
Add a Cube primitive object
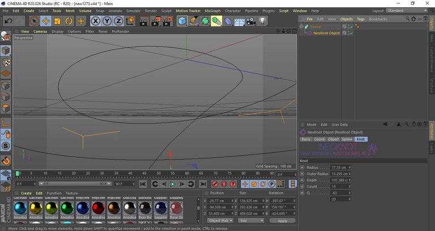(x=182, y=21)
